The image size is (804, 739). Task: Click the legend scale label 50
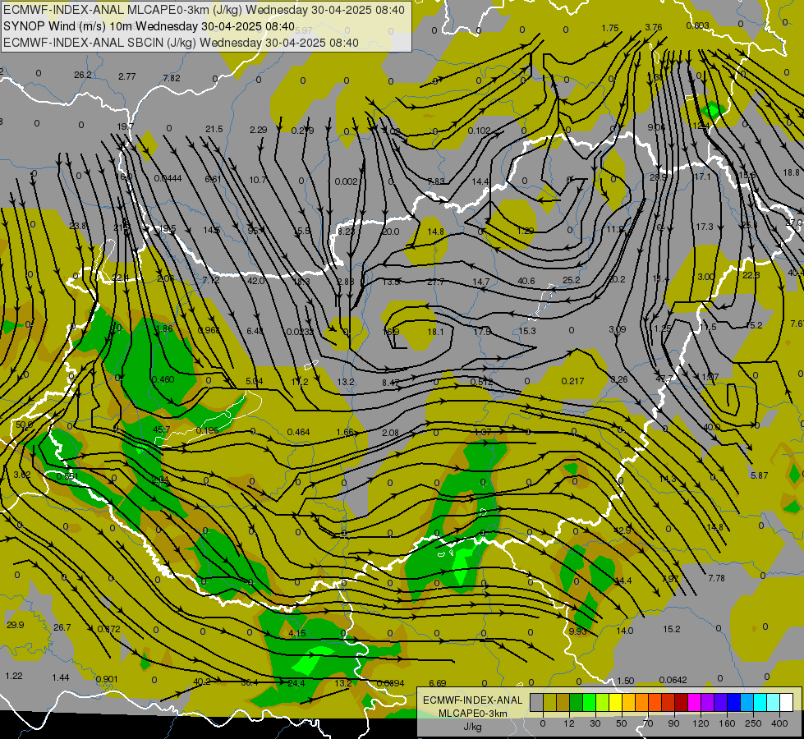[621, 723]
